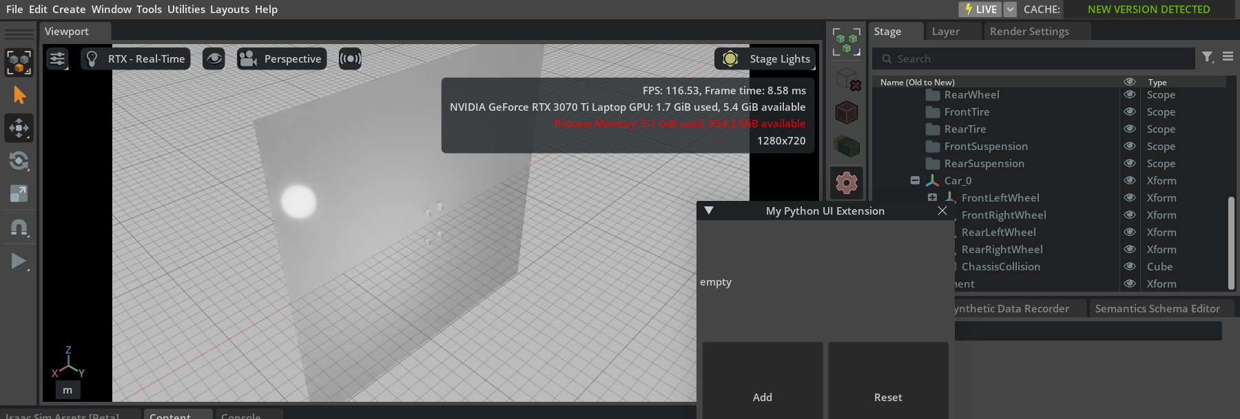The height and width of the screenshot is (419, 1240).
Task: Open the LIVE dropdown arrow
Action: (1010, 10)
